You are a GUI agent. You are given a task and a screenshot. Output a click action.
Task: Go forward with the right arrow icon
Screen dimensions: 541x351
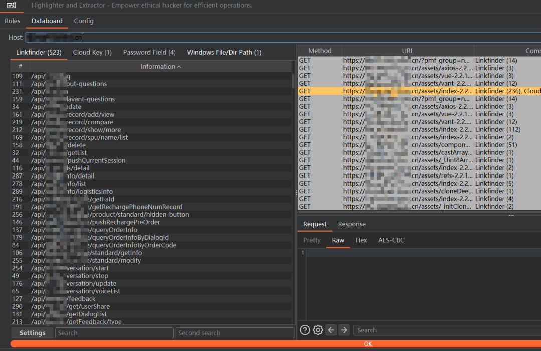point(344,330)
